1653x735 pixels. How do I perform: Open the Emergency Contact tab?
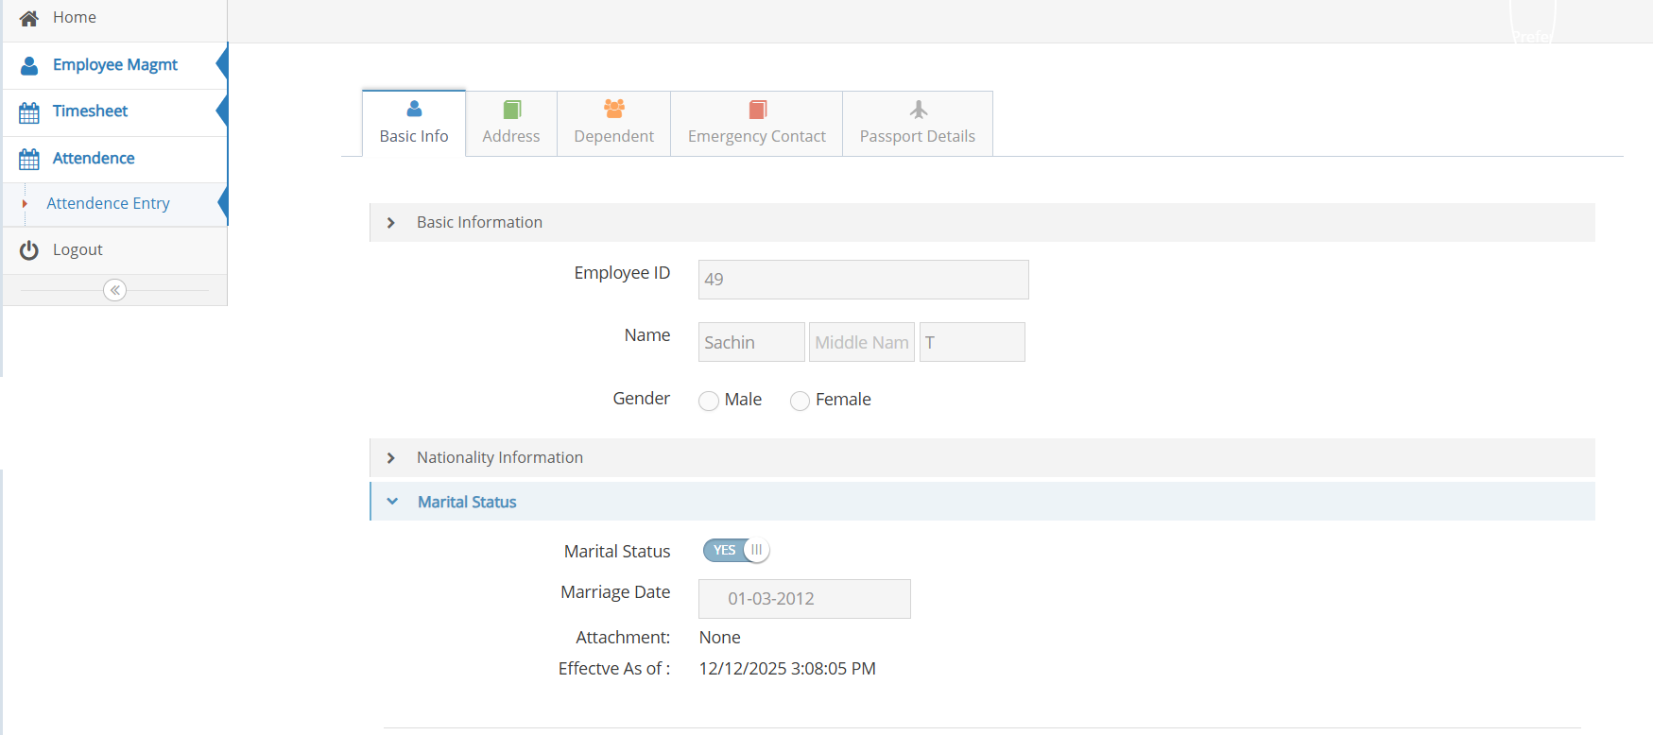click(x=756, y=124)
